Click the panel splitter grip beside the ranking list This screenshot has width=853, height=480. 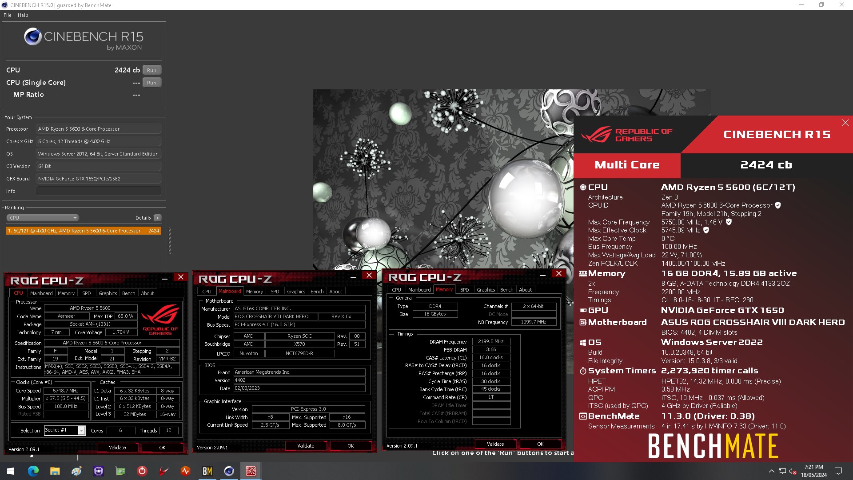coord(169,240)
